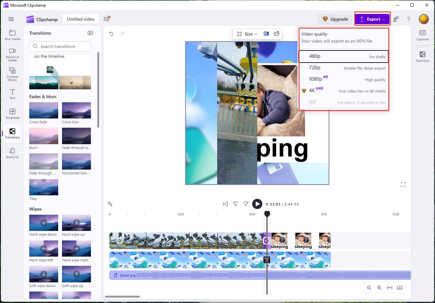Click the Upgrade button
Viewport: 435px width, 303px height.
click(x=335, y=19)
